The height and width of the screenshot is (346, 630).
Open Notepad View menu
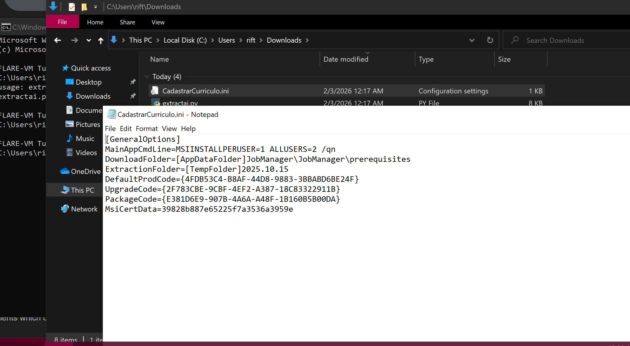(x=169, y=129)
